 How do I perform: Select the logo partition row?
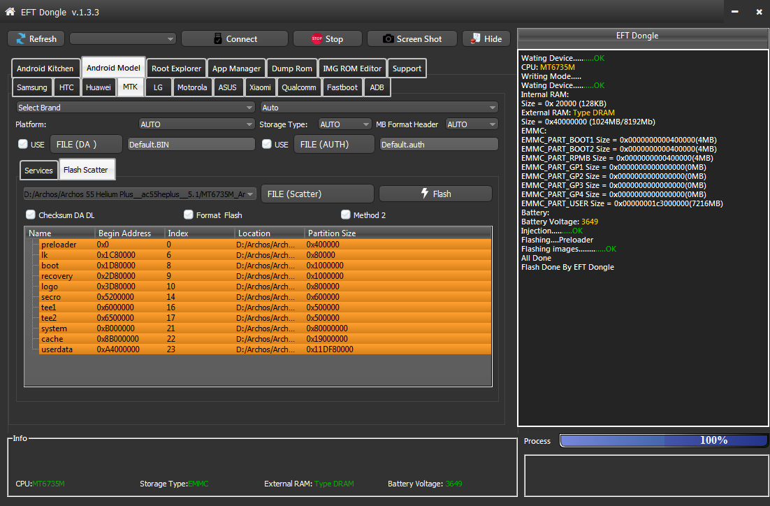point(266,287)
